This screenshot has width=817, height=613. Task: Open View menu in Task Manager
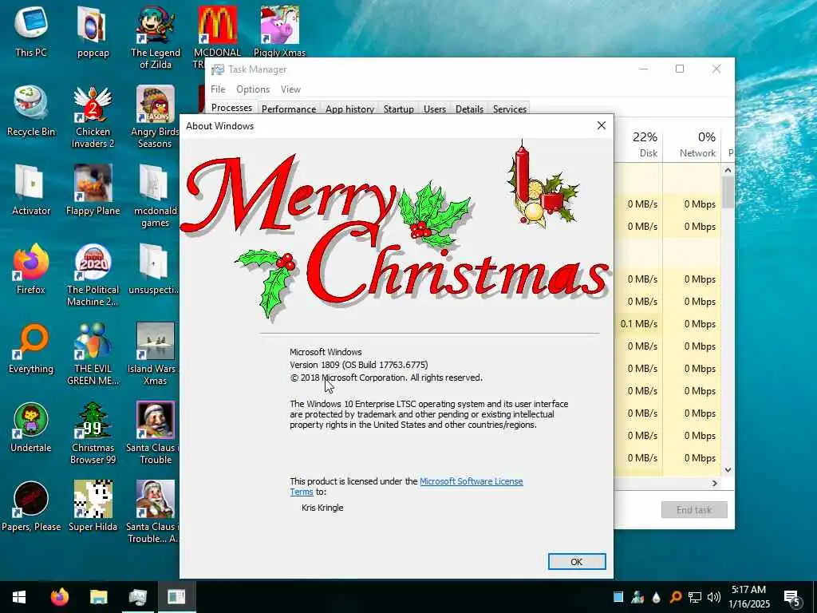290,89
